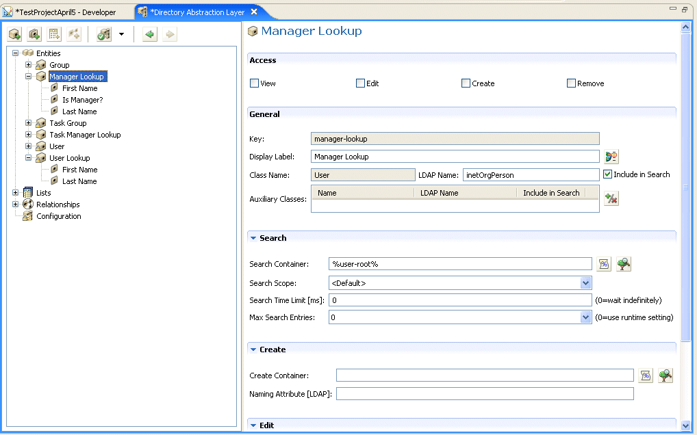
Task: Click the green Back arrow icon
Action: [150, 34]
